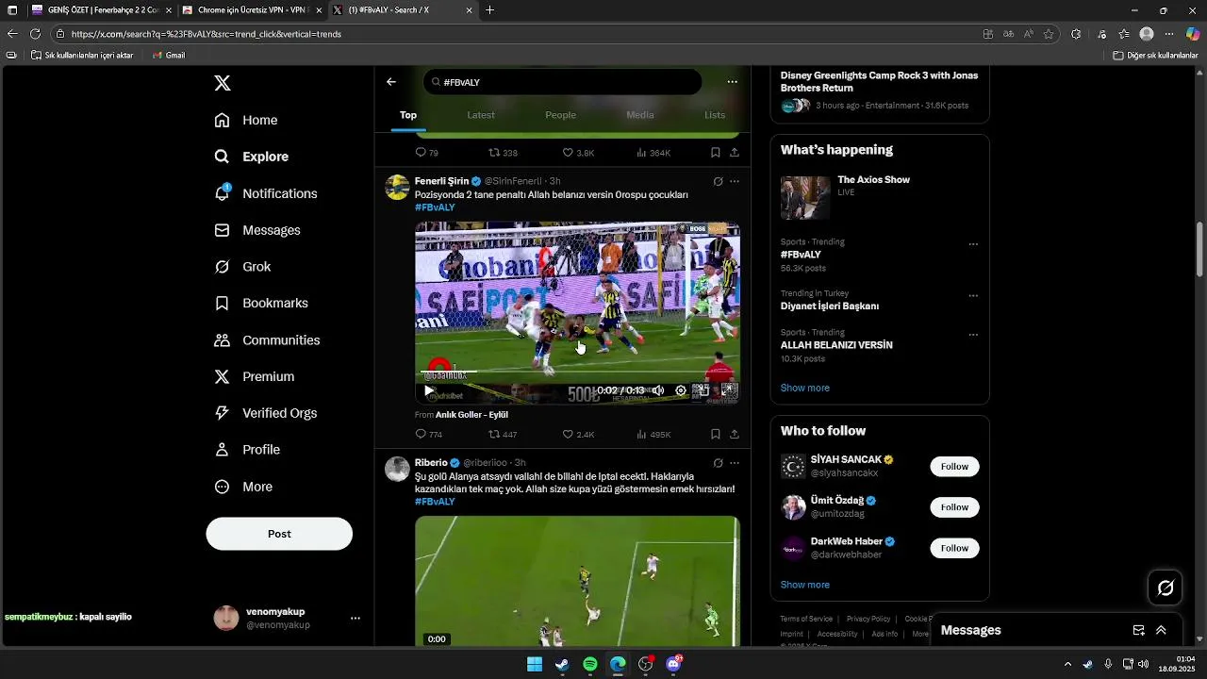Show hidden system tray icons
This screenshot has width=1207, height=679.
pos(1067,664)
